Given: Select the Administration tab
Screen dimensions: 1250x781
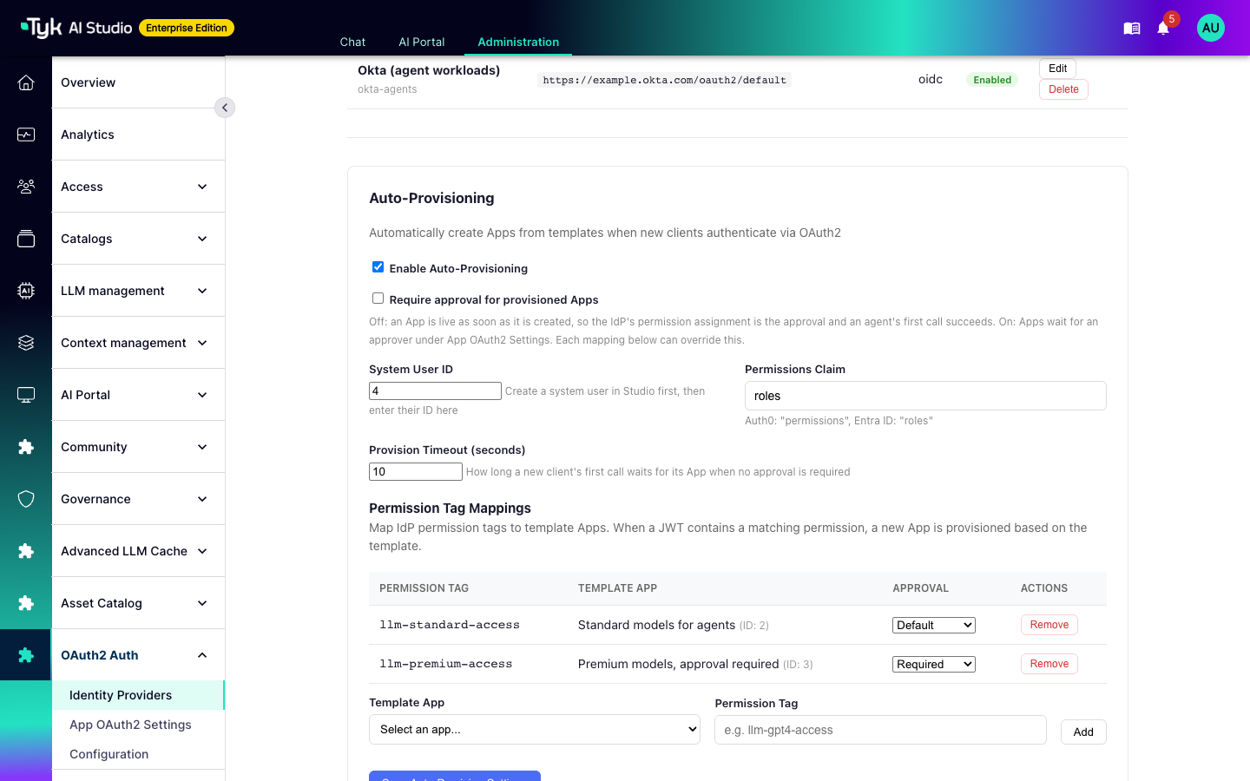Looking at the screenshot, I should [x=518, y=42].
